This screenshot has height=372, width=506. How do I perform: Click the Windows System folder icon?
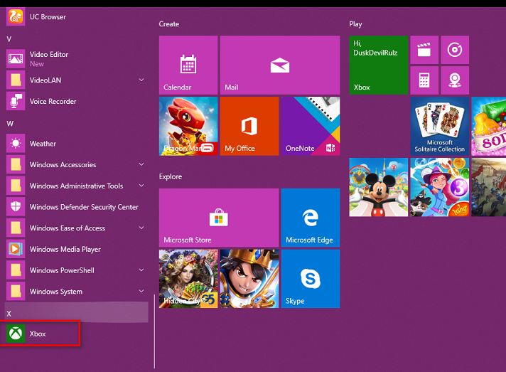[16, 292]
